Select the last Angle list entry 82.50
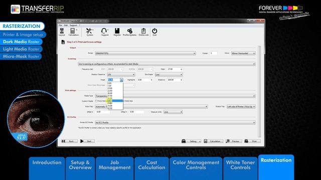The image size is (321, 180). 115,108
